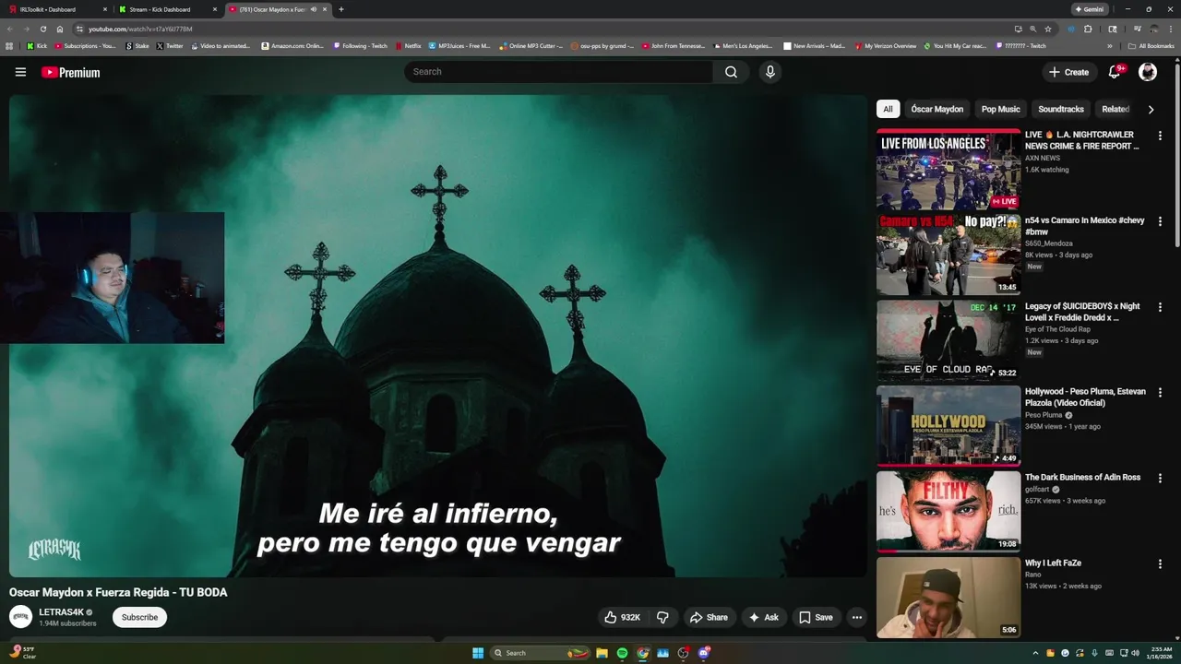Open The Dark Business of Adin Ross title
The image size is (1181, 664).
(x=1082, y=478)
